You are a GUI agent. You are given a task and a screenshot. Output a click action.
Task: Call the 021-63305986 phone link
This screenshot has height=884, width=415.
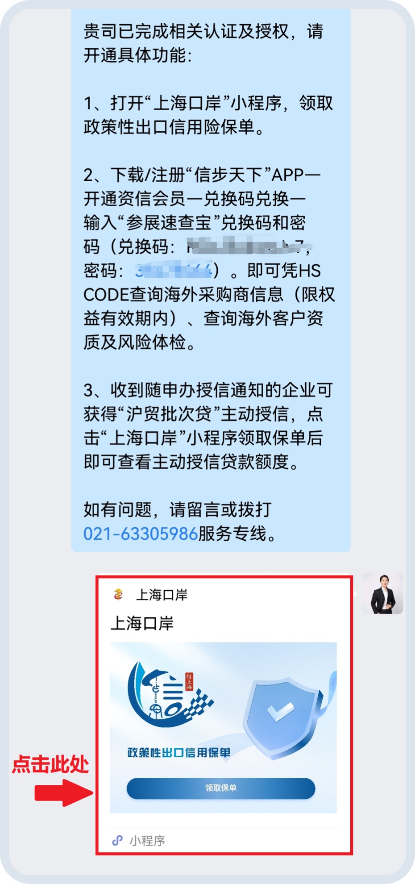point(141,534)
